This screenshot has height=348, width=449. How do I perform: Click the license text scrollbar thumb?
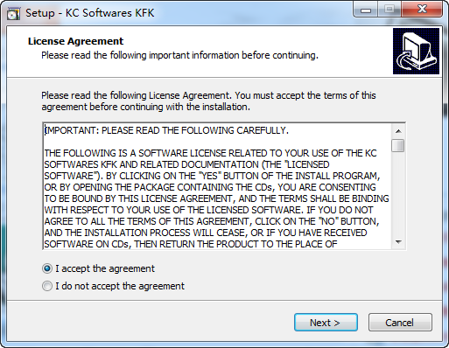[398, 145]
